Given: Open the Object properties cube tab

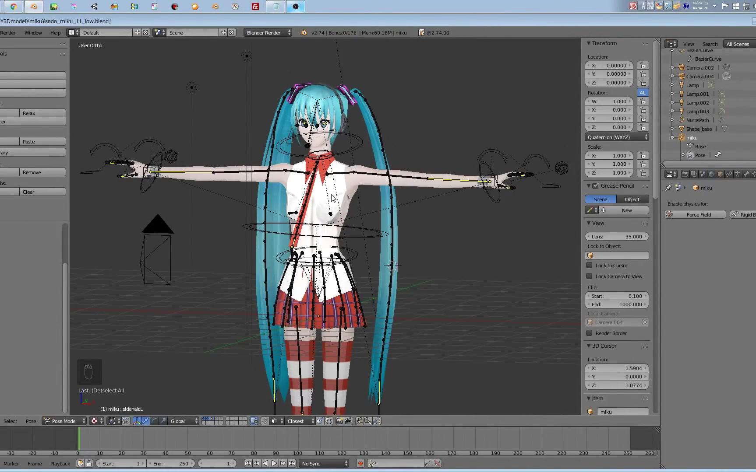Looking at the screenshot, I should click(x=720, y=174).
